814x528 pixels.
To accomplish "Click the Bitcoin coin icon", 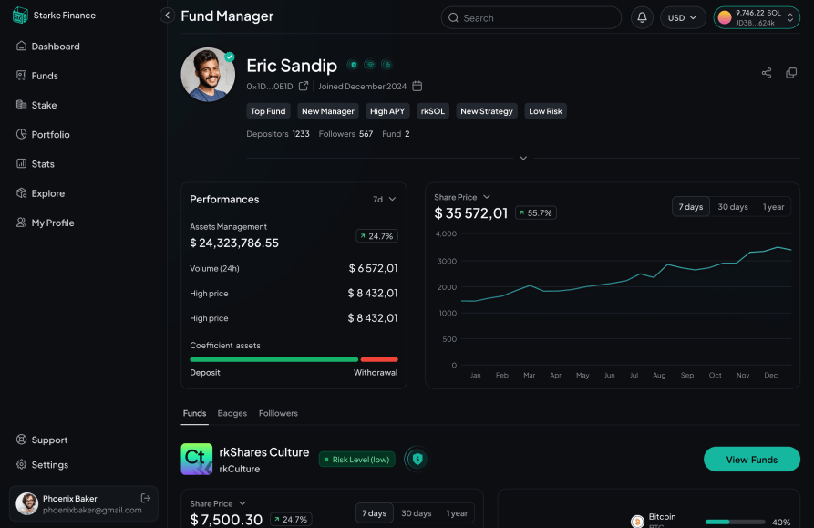I will tap(637, 522).
